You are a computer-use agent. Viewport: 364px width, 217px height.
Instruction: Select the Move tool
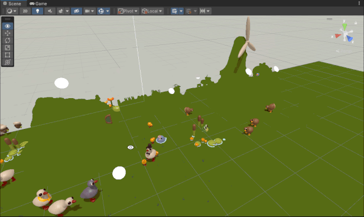[x=8, y=33]
